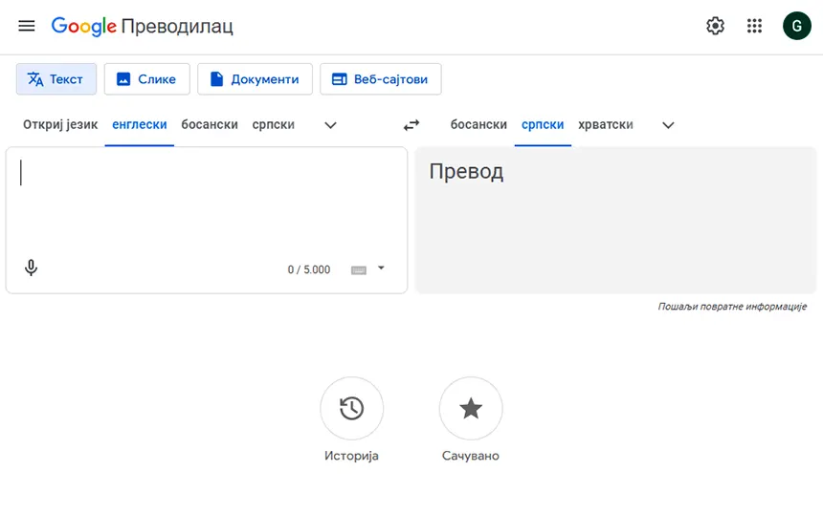Image resolution: width=823 pixels, height=514 pixels.
Task: Expand the source language list
Action: (x=330, y=125)
